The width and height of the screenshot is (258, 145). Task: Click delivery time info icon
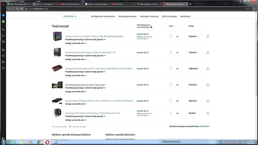[x=151, y=27]
